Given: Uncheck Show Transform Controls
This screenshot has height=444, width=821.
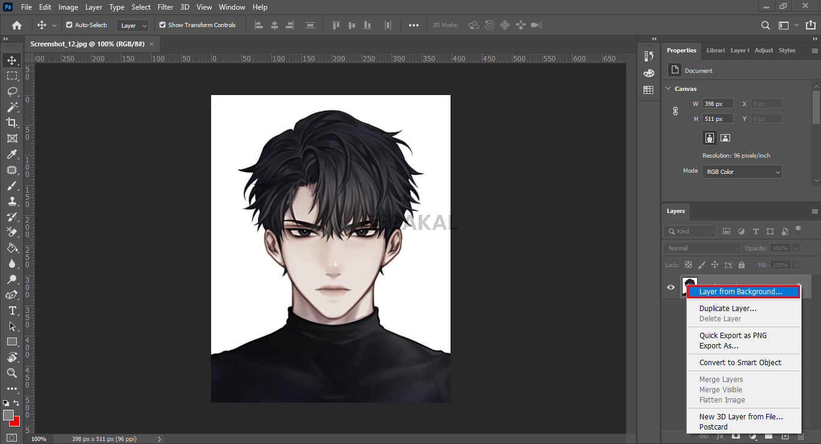Looking at the screenshot, I should pyautogui.click(x=162, y=25).
